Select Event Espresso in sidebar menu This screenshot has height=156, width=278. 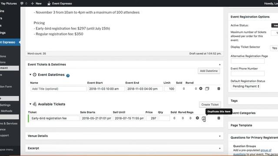point(10,42)
